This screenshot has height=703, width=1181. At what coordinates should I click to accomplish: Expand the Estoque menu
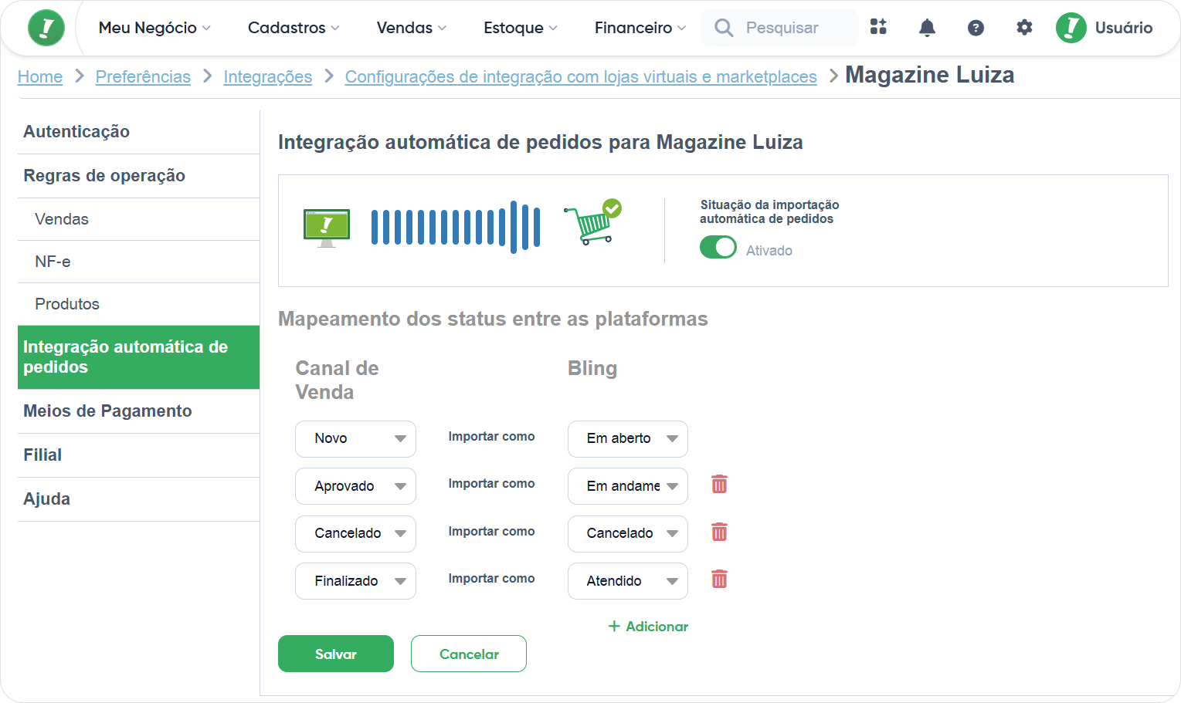coord(521,28)
